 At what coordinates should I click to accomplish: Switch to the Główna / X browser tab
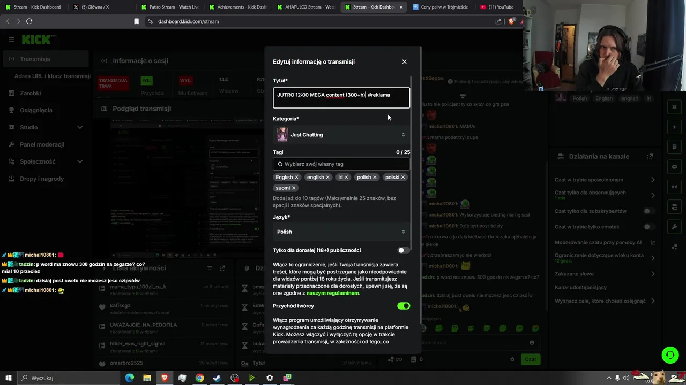point(102,7)
